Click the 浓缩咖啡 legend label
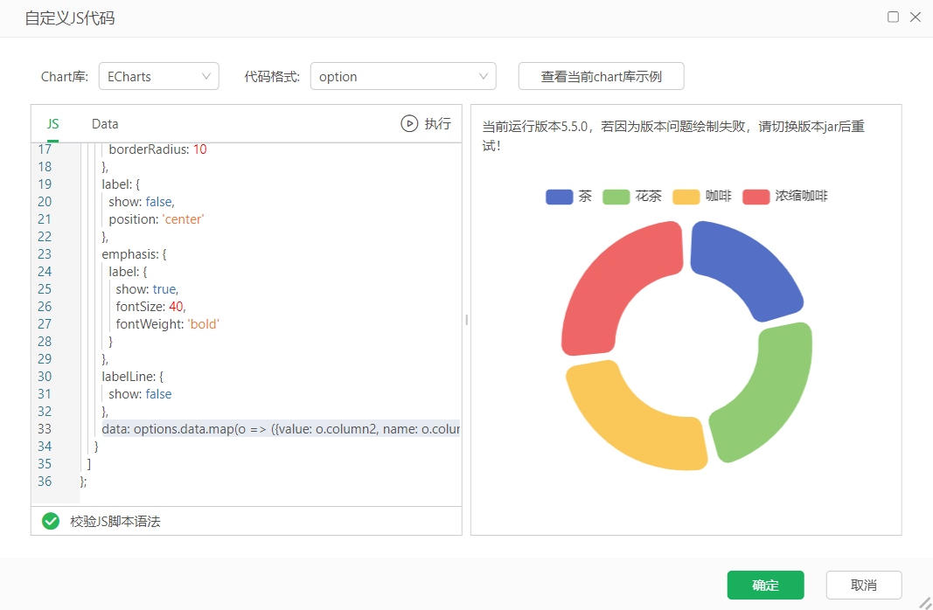This screenshot has width=933, height=610. [801, 197]
